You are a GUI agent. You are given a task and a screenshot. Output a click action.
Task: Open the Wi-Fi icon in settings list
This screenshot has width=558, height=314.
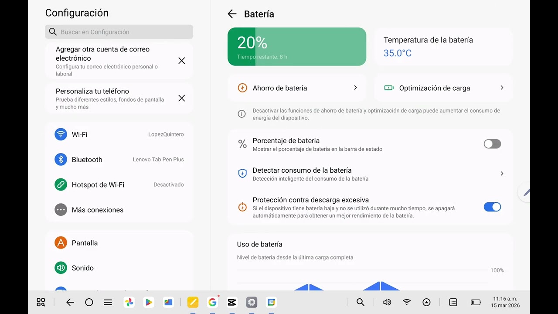pos(61,134)
